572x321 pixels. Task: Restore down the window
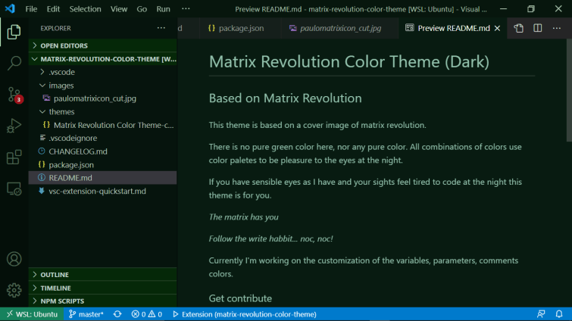(531, 9)
